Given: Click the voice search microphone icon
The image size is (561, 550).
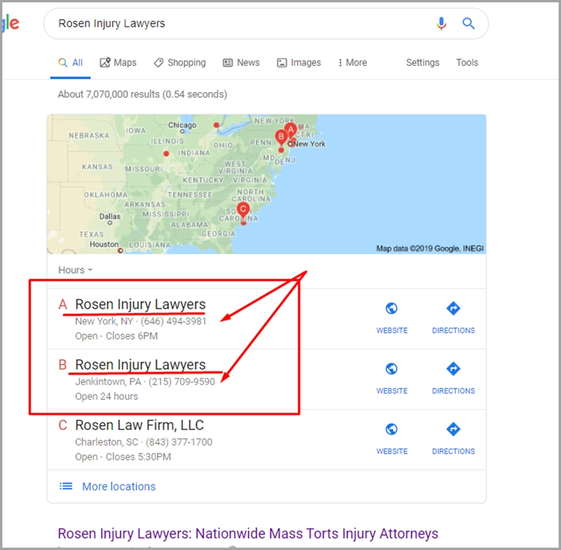Looking at the screenshot, I should pos(441,24).
